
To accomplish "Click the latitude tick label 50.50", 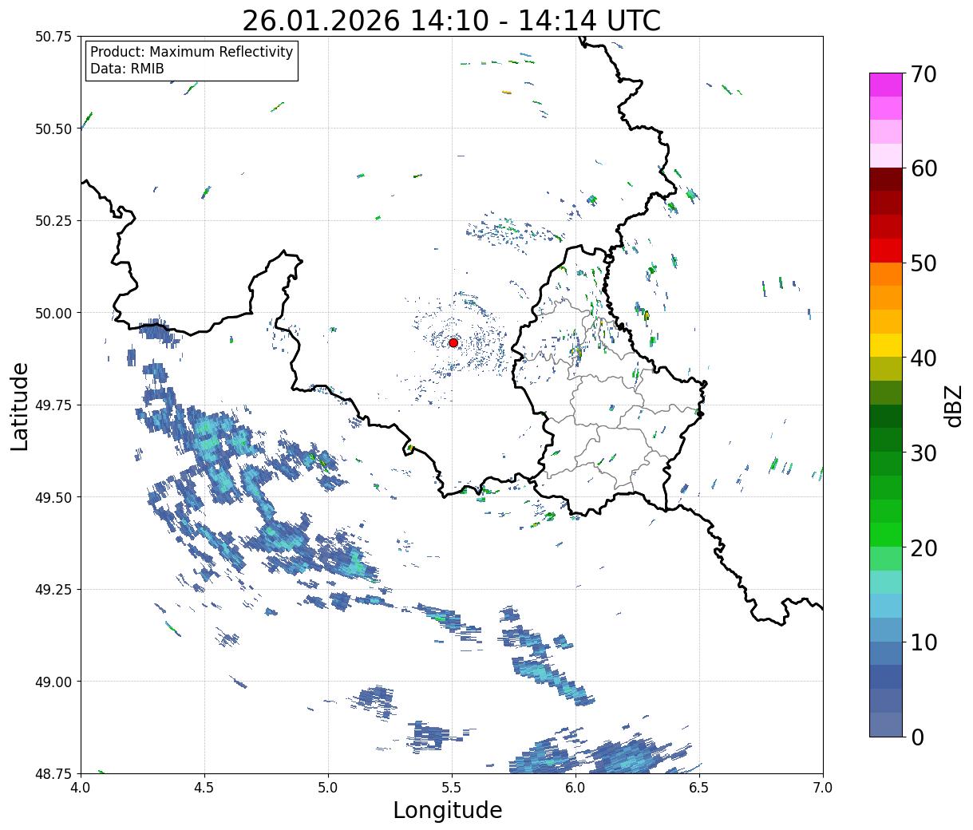I will [53, 128].
